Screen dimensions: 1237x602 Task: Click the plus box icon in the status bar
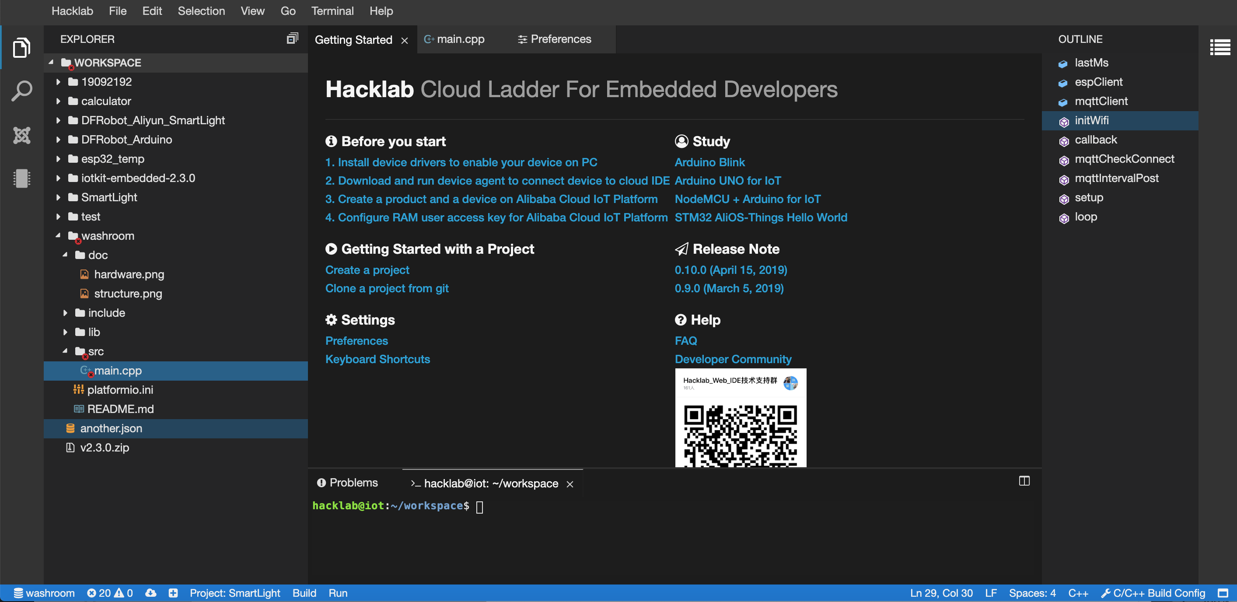pyautogui.click(x=173, y=593)
